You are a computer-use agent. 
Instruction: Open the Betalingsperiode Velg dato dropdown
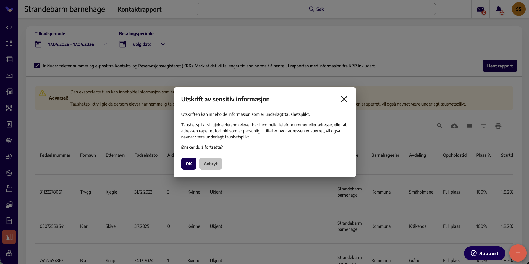(x=142, y=44)
